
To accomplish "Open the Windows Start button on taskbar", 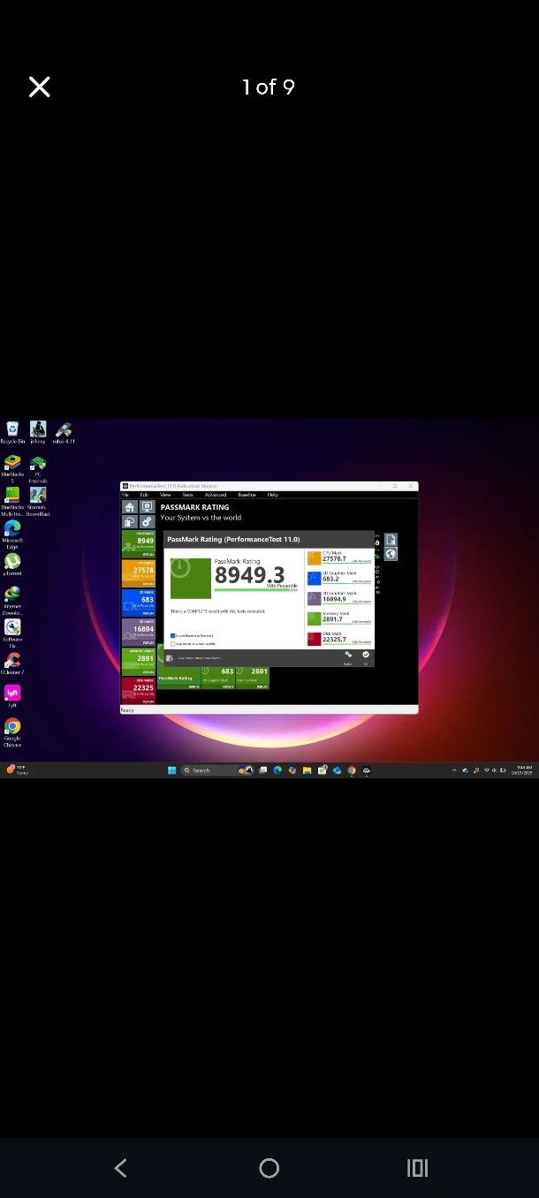I will (x=171, y=770).
